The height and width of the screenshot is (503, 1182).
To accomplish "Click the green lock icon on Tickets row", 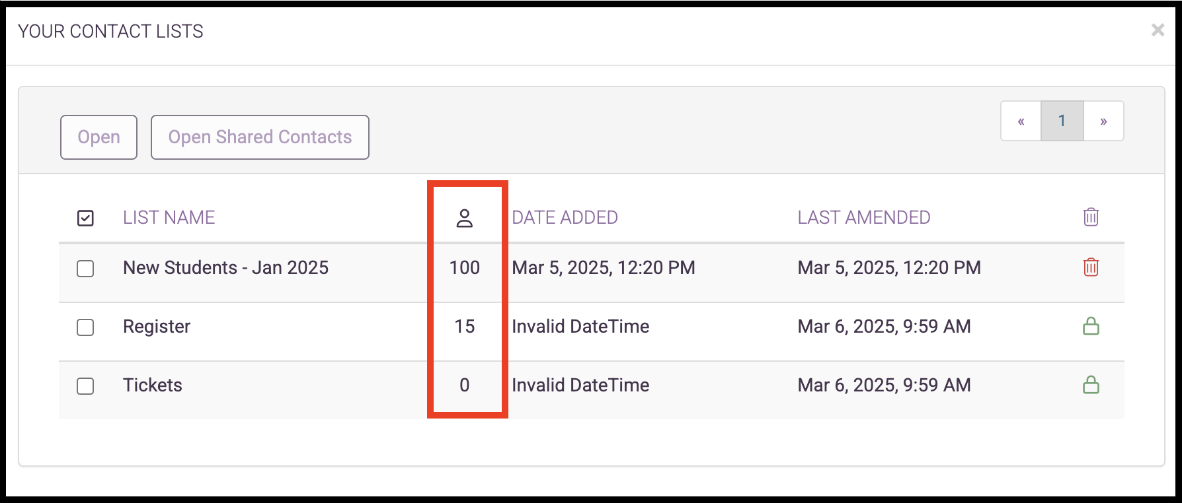I will [1091, 384].
